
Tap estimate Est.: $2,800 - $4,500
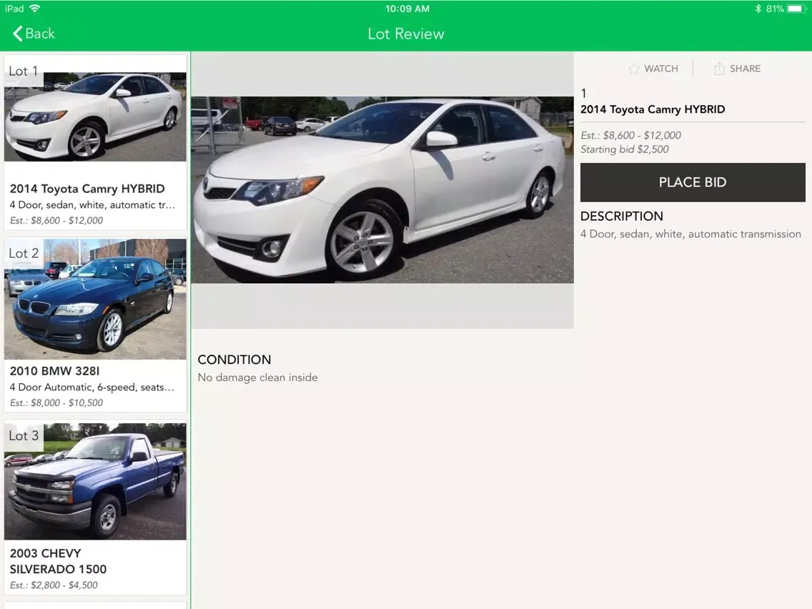(54, 585)
